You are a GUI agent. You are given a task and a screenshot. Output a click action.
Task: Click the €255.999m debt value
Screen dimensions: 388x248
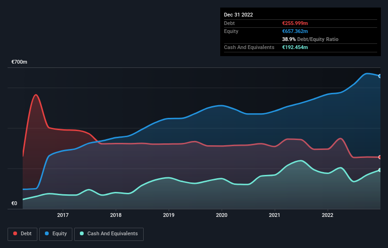click(x=295, y=23)
